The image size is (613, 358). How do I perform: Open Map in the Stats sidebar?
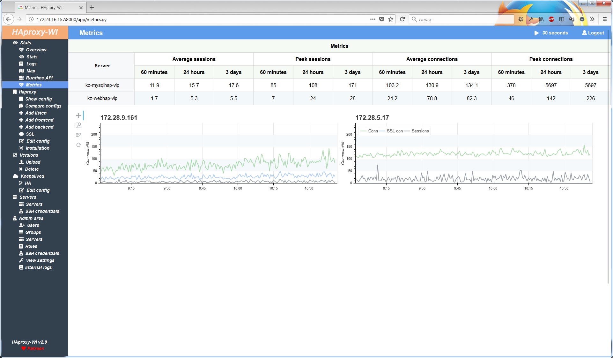[31, 71]
